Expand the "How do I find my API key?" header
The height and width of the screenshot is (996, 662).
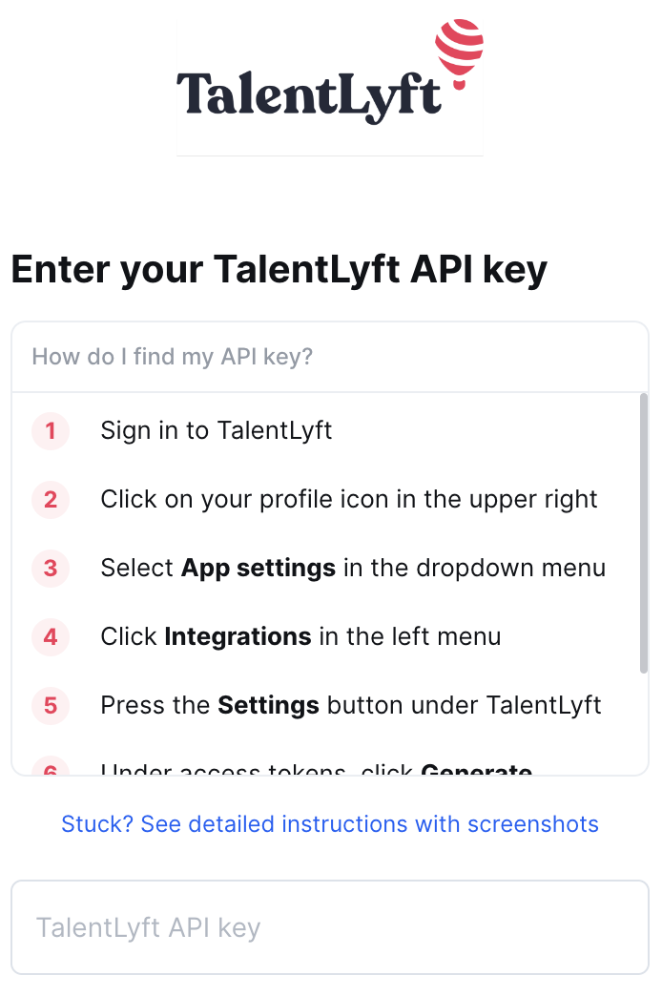(173, 357)
